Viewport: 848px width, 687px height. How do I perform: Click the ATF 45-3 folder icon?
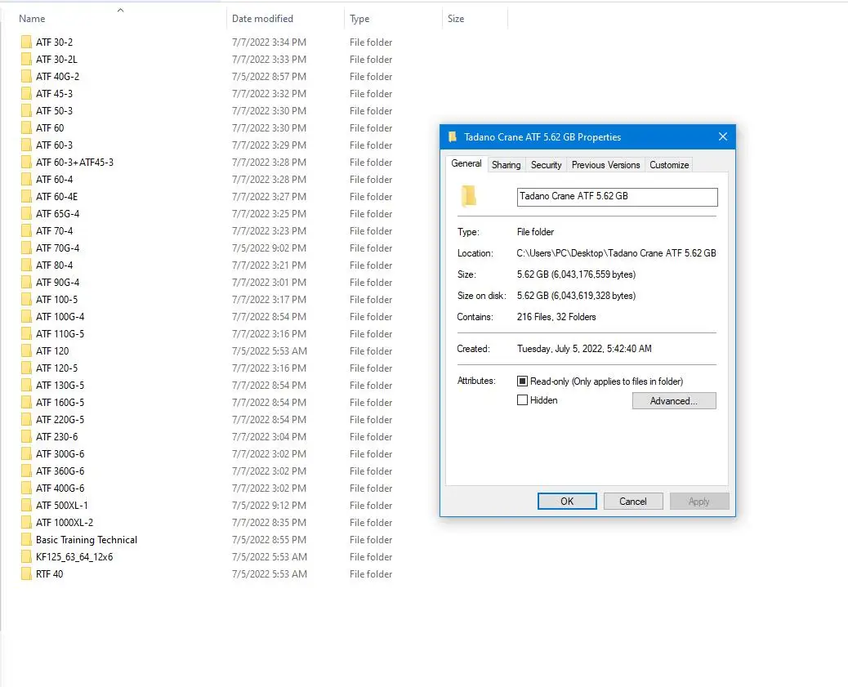tap(26, 94)
